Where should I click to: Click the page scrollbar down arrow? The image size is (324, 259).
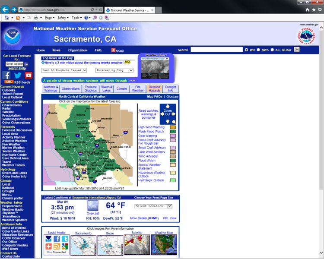321,253
